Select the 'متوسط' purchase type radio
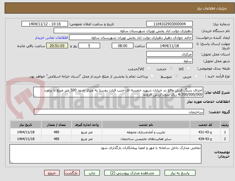The image size is (235, 181). click(x=176, y=76)
